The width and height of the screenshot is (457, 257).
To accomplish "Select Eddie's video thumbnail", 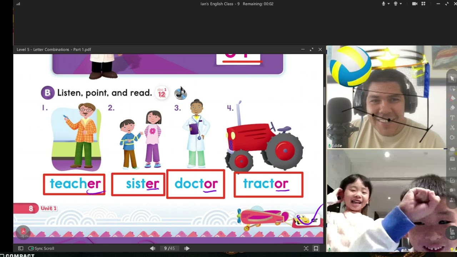I will (x=386, y=97).
